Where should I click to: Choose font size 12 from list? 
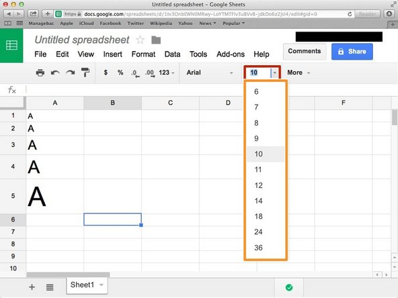(266, 185)
